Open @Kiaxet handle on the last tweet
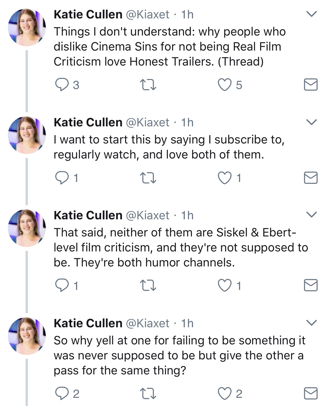The height and width of the screenshot is (406, 327). 148,323
